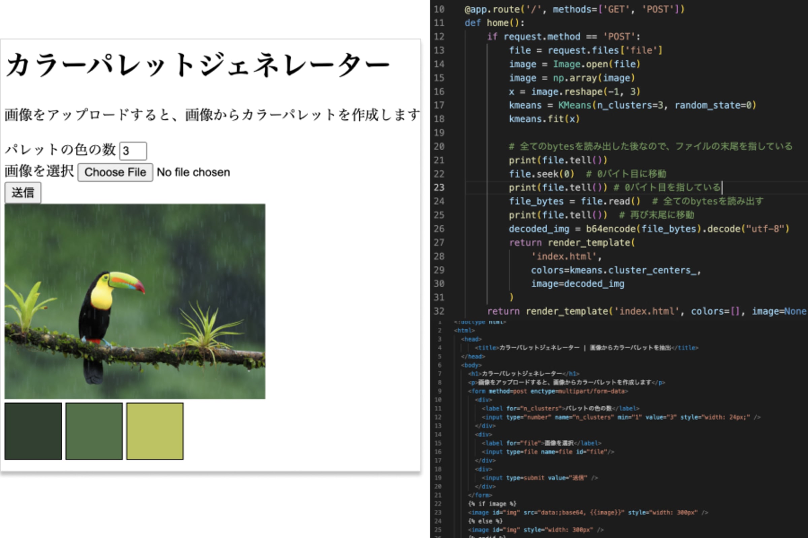Click the Choose File button
Image resolution: width=808 pixels, height=538 pixels.
click(x=115, y=172)
